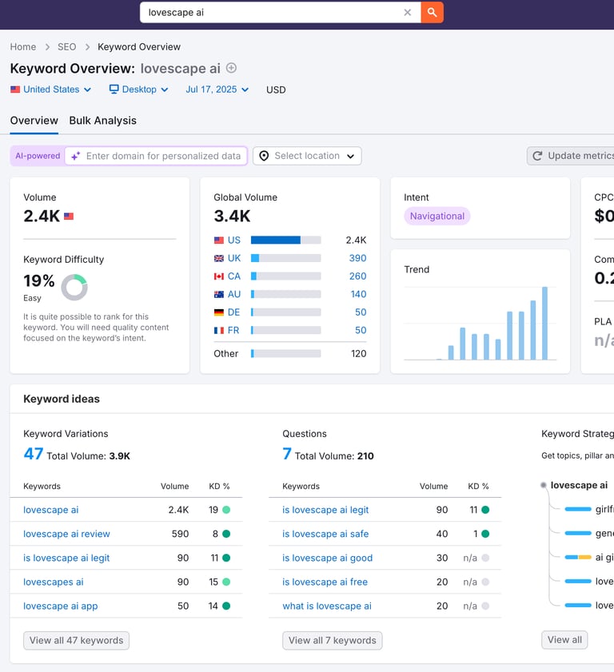Image resolution: width=614 pixels, height=672 pixels.
Task: Open keyword link lovescape ai app
Action: [x=61, y=606]
